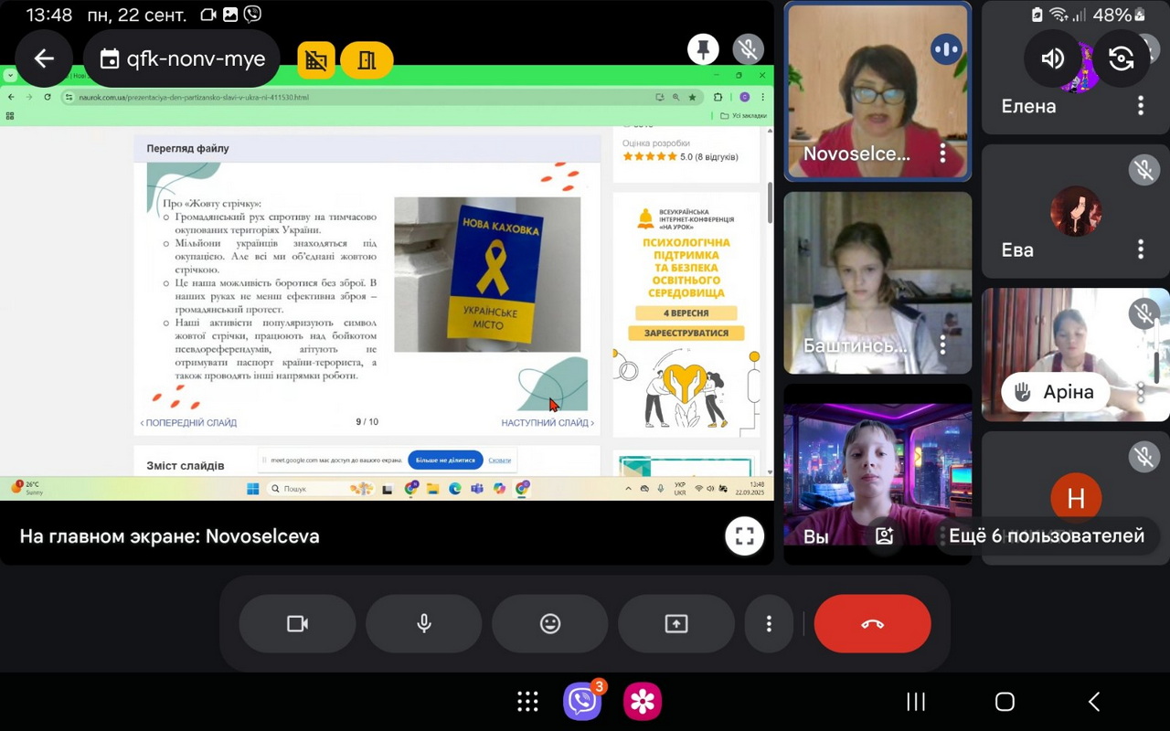Screen dimensions: 1170x731
Task: Switch audio output speaker icon
Action: [x=1053, y=58]
